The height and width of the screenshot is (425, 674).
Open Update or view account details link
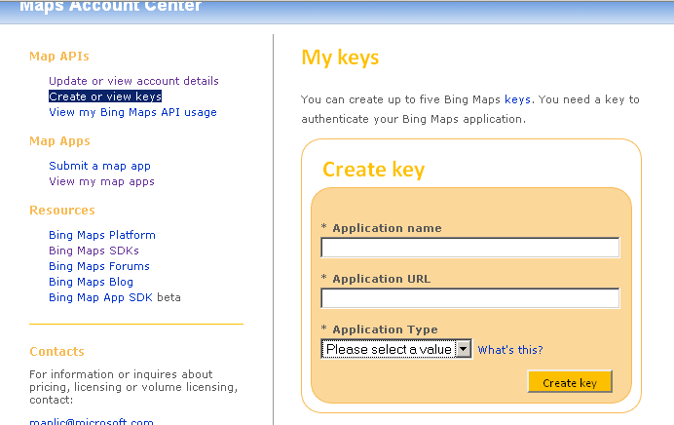coord(133,81)
